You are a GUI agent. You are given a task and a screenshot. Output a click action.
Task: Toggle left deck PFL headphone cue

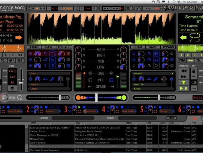click(x=90, y=80)
